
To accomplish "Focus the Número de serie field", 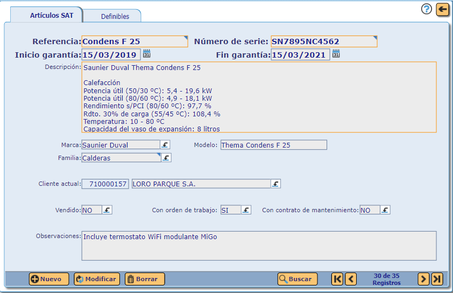I will pos(324,41).
